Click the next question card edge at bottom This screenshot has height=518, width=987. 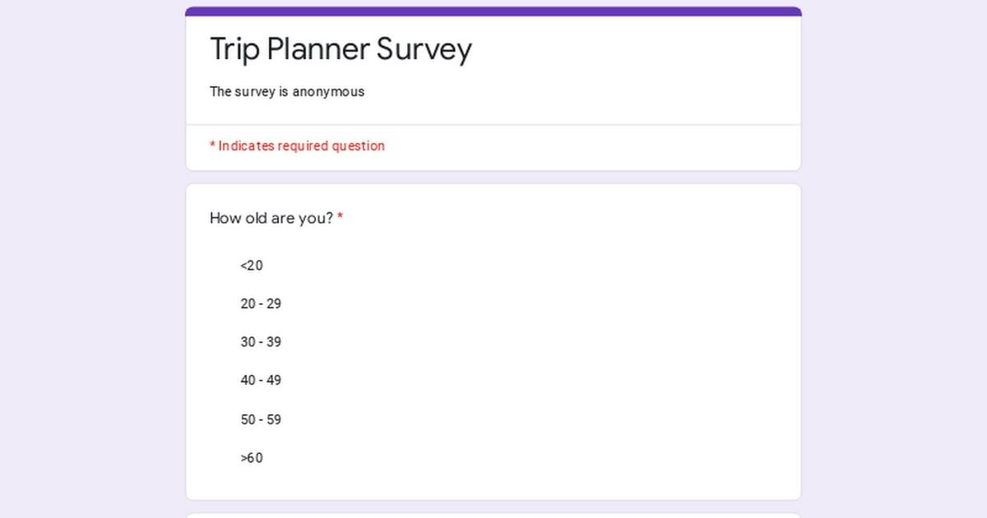(x=493, y=516)
